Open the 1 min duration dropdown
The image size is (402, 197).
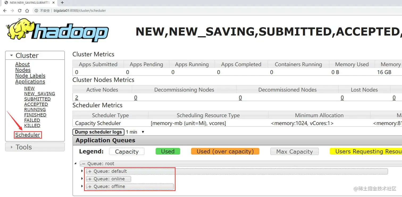coord(135,132)
